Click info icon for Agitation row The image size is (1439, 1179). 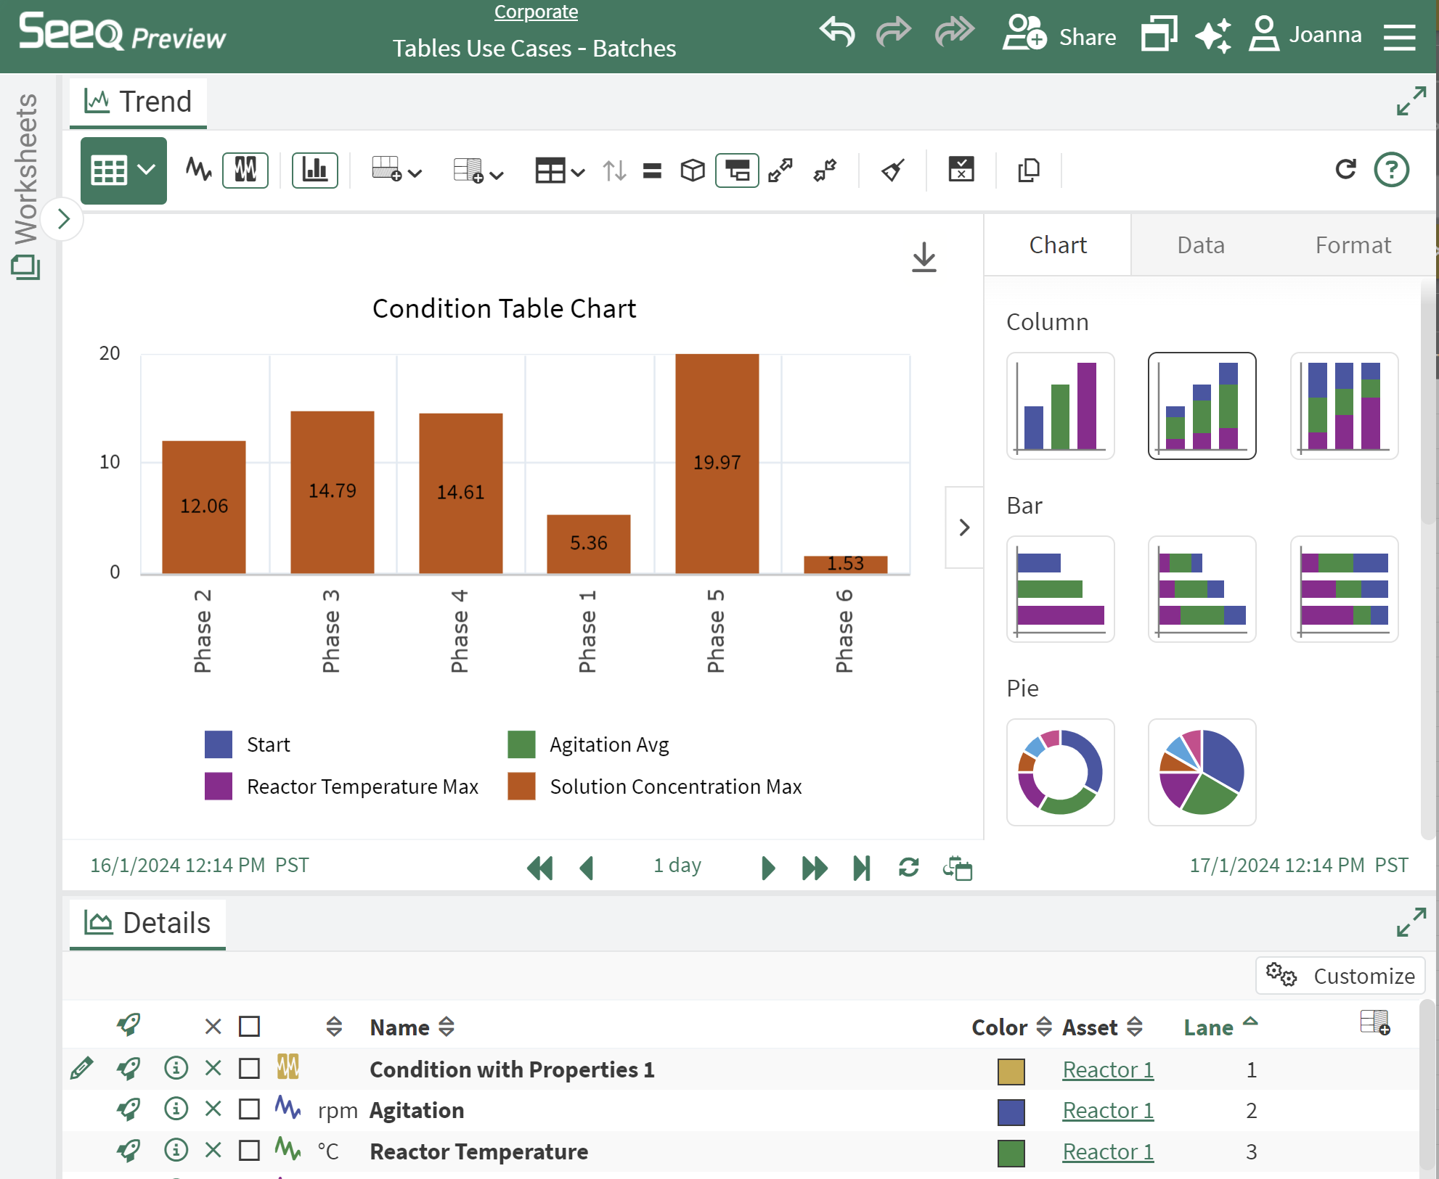tap(176, 1109)
